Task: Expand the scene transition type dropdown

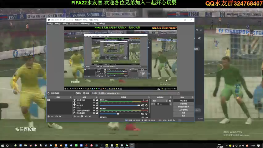Action: coord(160,101)
